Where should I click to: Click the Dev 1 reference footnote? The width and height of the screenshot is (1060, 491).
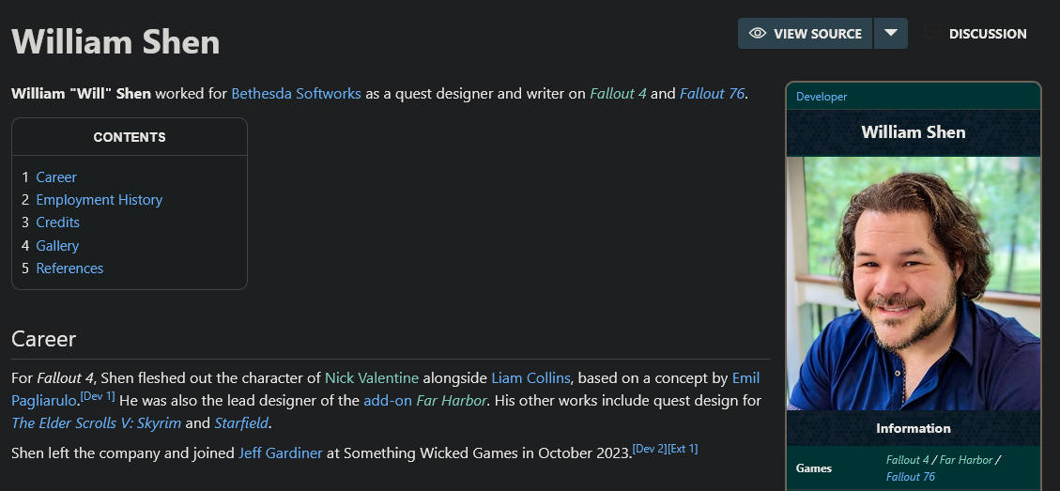pos(98,396)
